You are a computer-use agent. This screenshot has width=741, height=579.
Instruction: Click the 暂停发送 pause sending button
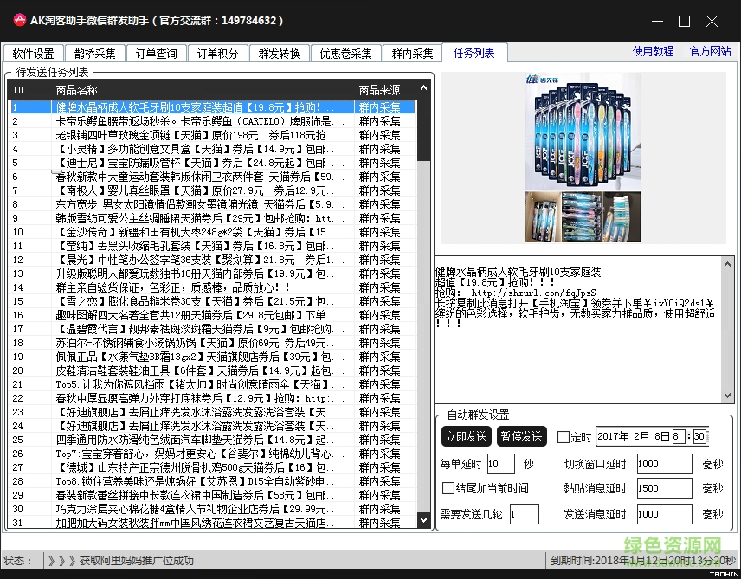521,437
